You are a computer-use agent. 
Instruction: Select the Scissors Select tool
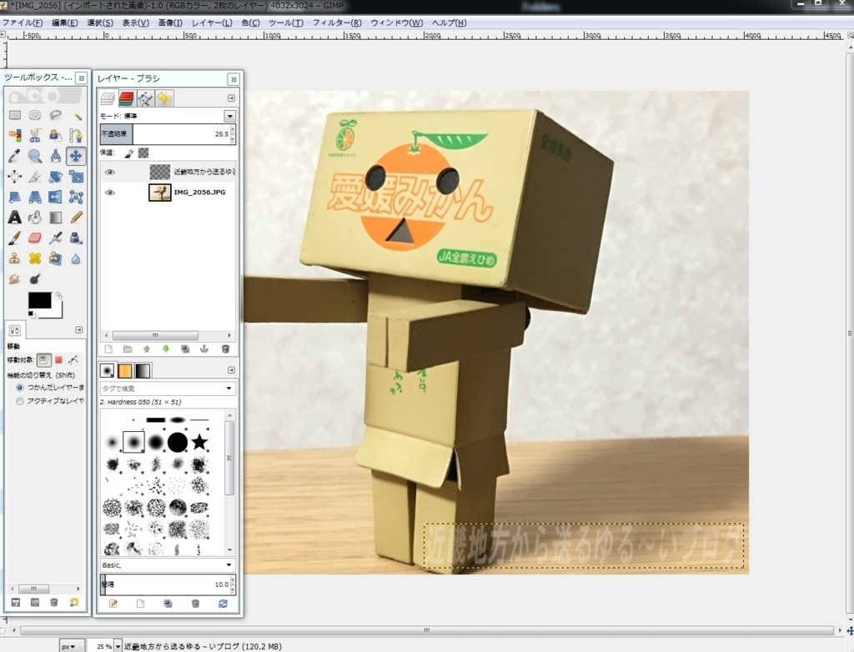tap(35, 135)
